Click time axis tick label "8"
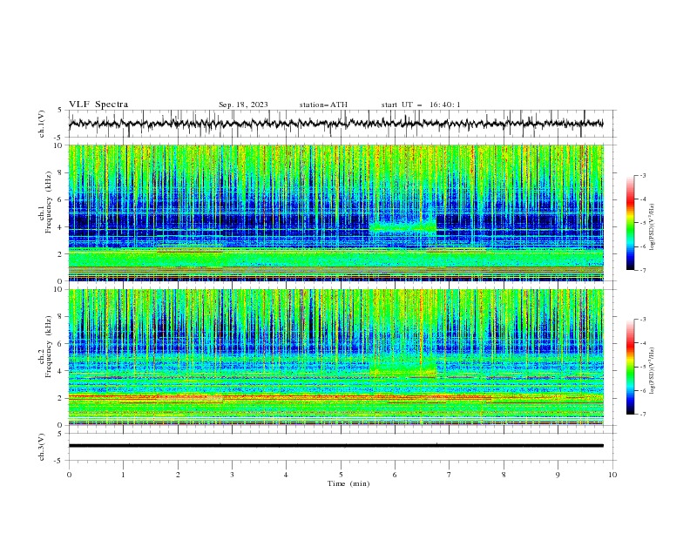Viewport: 690px width, 533px height. click(x=504, y=475)
